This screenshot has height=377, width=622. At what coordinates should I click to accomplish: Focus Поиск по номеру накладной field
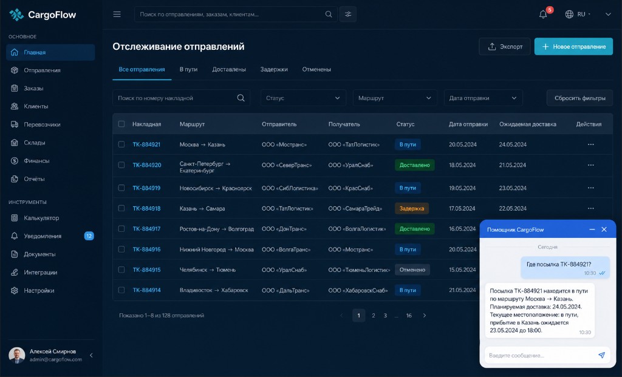pyautogui.click(x=181, y=98)
